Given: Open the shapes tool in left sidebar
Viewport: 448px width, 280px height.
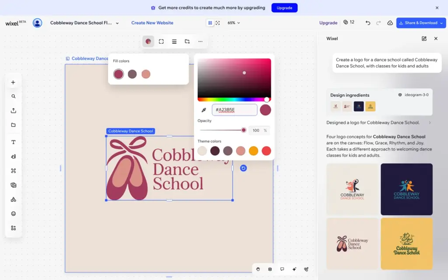Looking at the screenshot, I should click(x=14, y=199).
